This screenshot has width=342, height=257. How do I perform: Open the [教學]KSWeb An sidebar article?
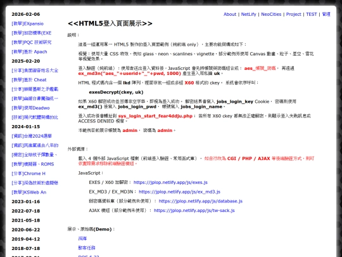29,192
